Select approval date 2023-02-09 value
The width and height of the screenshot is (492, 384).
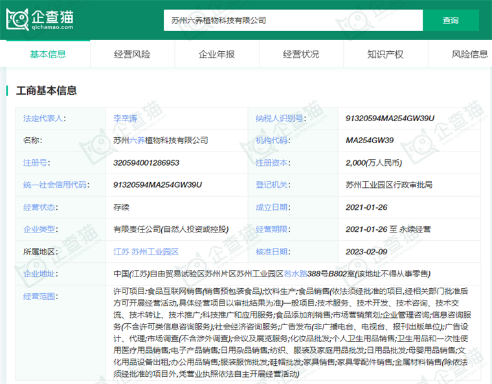366,252
